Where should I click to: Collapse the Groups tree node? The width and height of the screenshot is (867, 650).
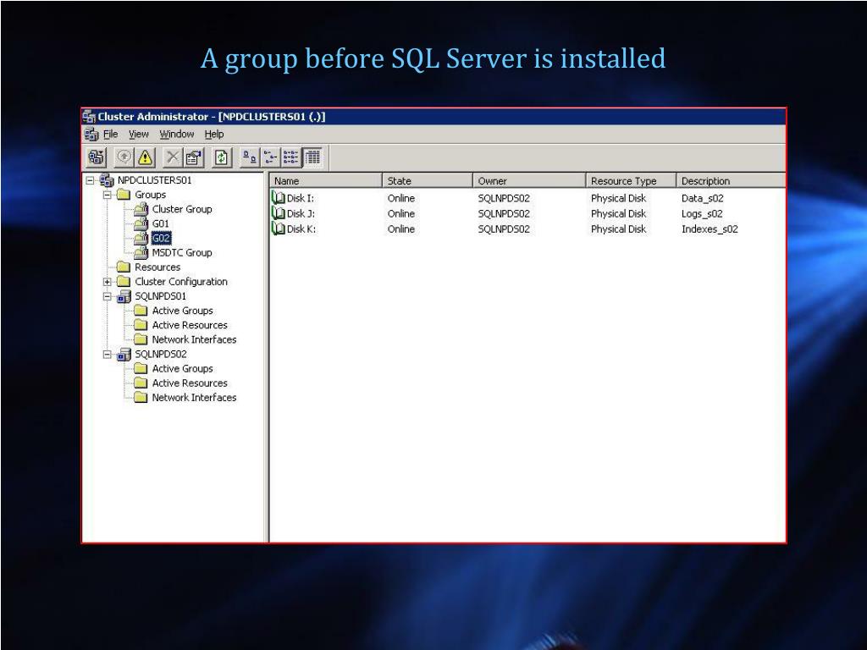pos(108,195)
